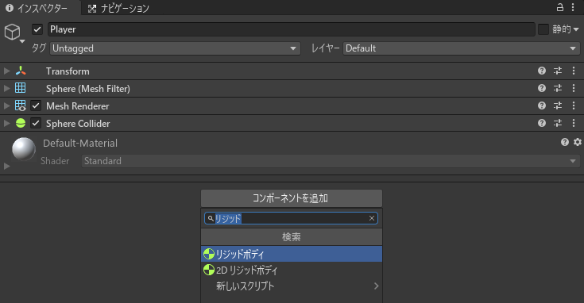Expand the Transform component
The width and height of the screenshot is (584, 303).
pos(6,71)
